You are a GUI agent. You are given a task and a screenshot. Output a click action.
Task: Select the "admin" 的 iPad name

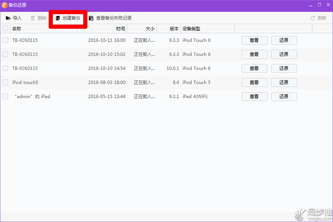pyautogui.click(x=32, y=96)
